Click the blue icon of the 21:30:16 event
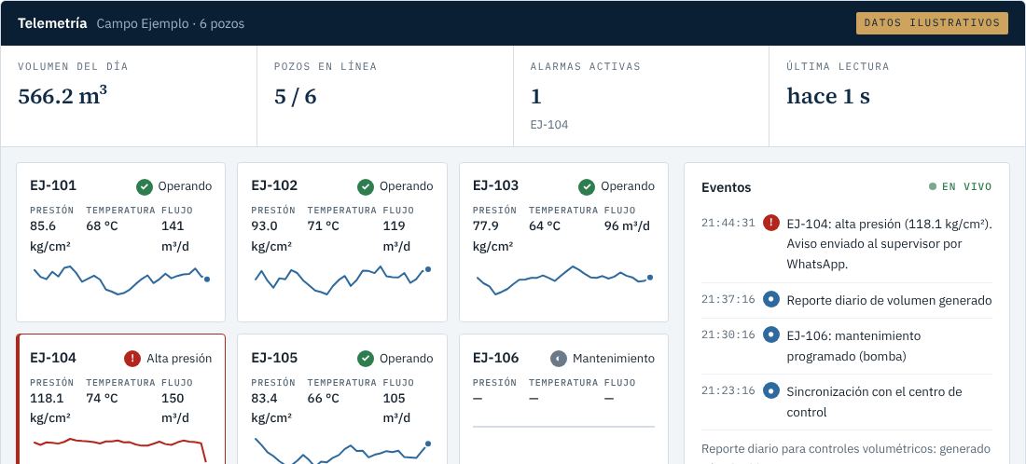Image resolution: width=1026 pixels, height=464 pixels. point(771,335)
